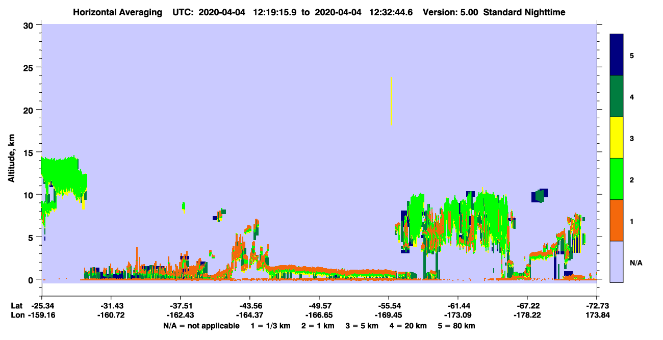Click the 'Lon' axis row label

tap(17, 315)
